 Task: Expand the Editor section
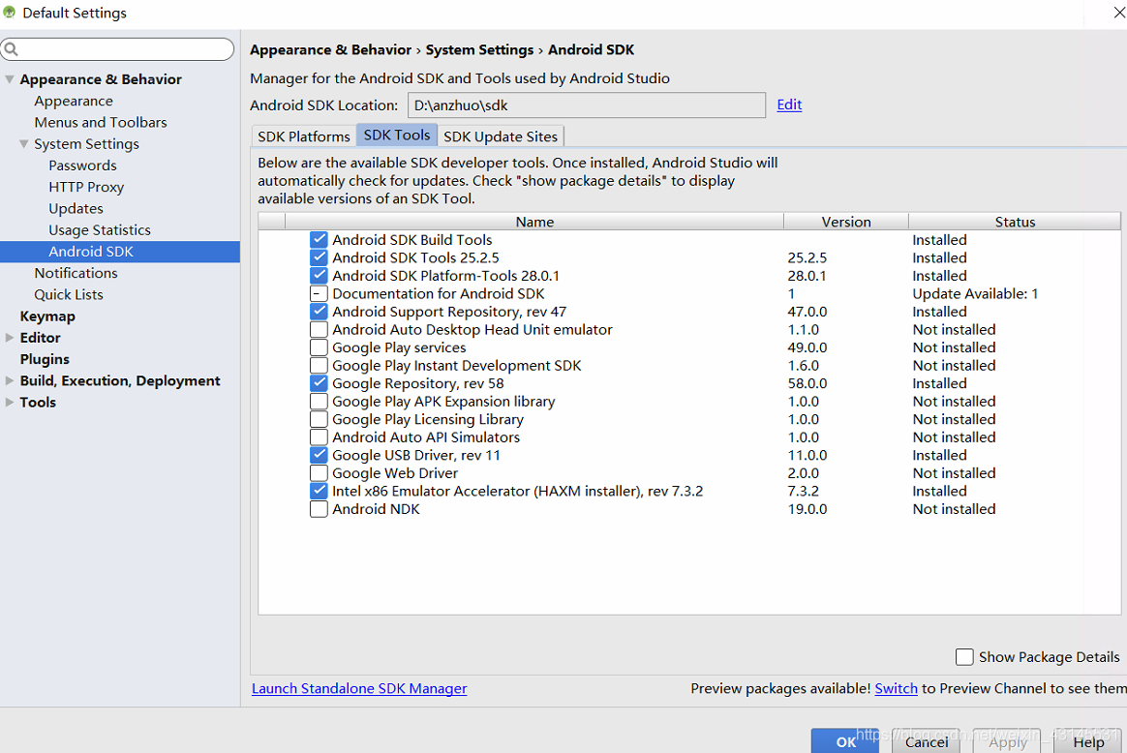(10, 337)
